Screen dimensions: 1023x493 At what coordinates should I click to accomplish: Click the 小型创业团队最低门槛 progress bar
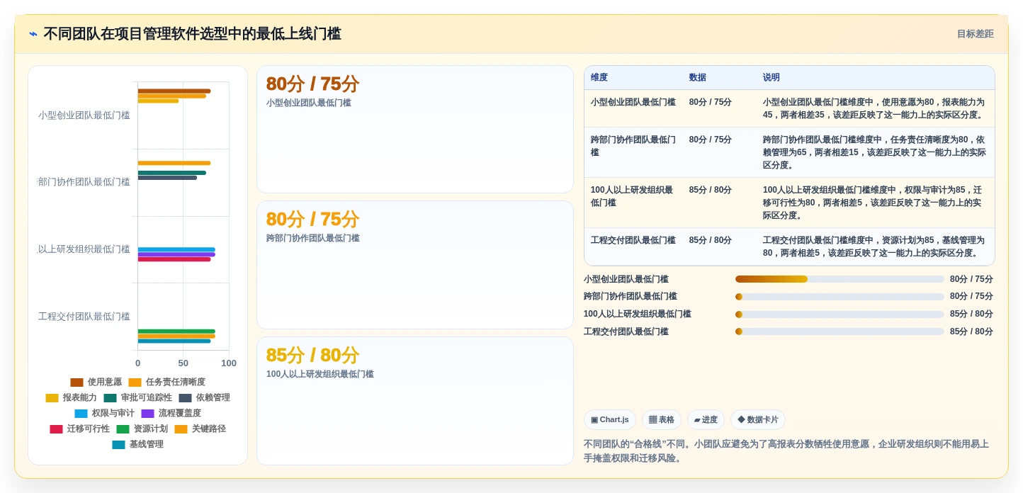(840, 279)
